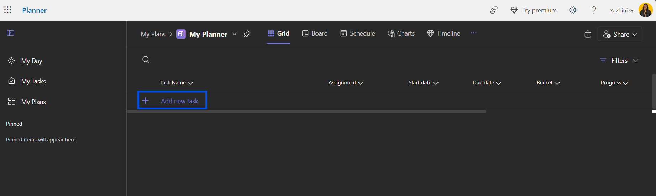656x196 pixels.
Task: Go to My Tasks in sidebar
Action: (33, 81)
